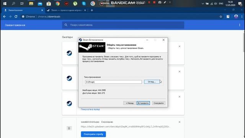Open the Chrome extension icon near profile
245x138 pixels.
click(228, 16)
